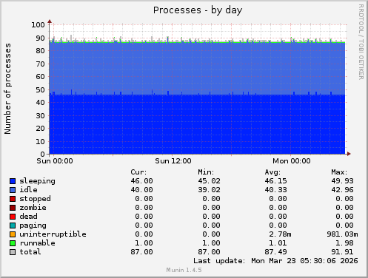Click idle maximum value 42.96
The height and width of the screenshot is (278, 368).
pos(343,190)
